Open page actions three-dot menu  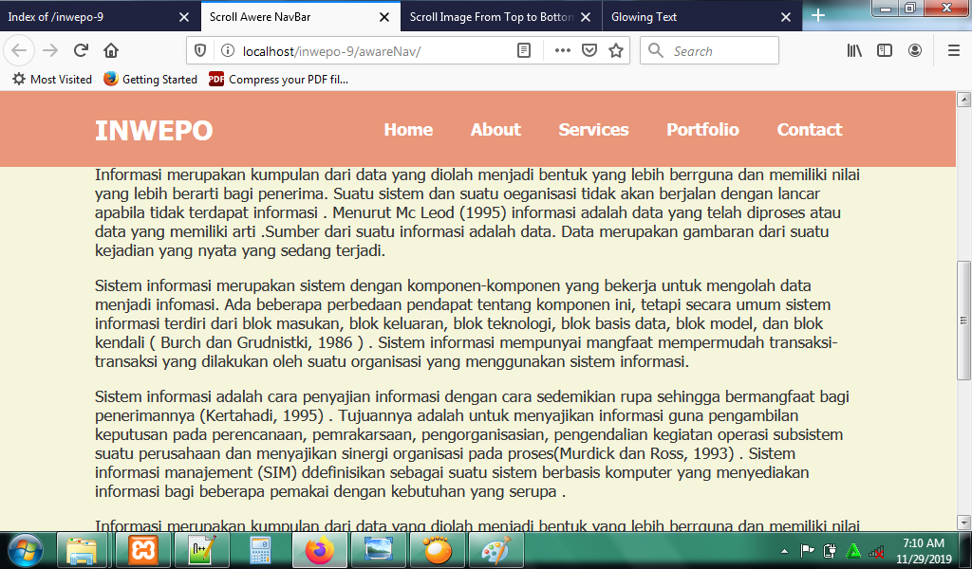pyautogui.click(x=563, y=50)
